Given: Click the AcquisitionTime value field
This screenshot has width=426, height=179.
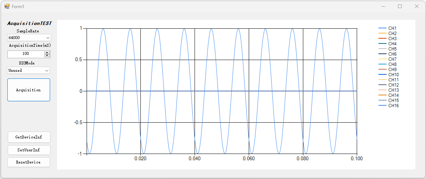Looking at the screenshot, I should click(25, 54).
